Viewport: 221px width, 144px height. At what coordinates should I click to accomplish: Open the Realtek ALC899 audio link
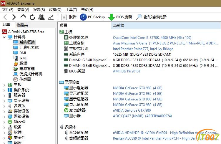[x=166, y=138]
